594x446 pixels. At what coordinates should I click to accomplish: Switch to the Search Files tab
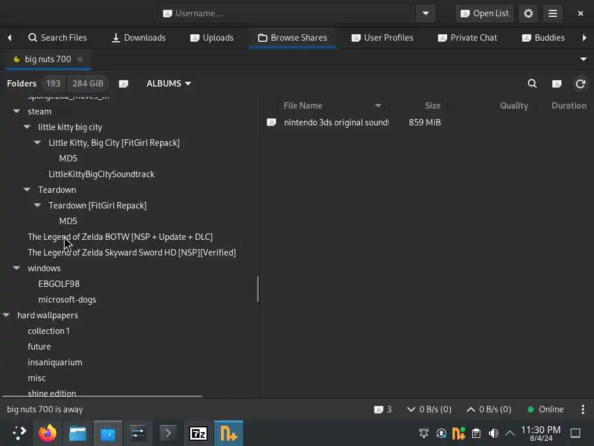57,38
